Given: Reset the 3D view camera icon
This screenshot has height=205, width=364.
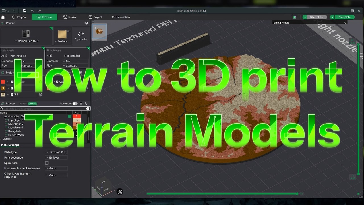Looking at the screenshot, I should pyautogui.click(x=120, y=192).
